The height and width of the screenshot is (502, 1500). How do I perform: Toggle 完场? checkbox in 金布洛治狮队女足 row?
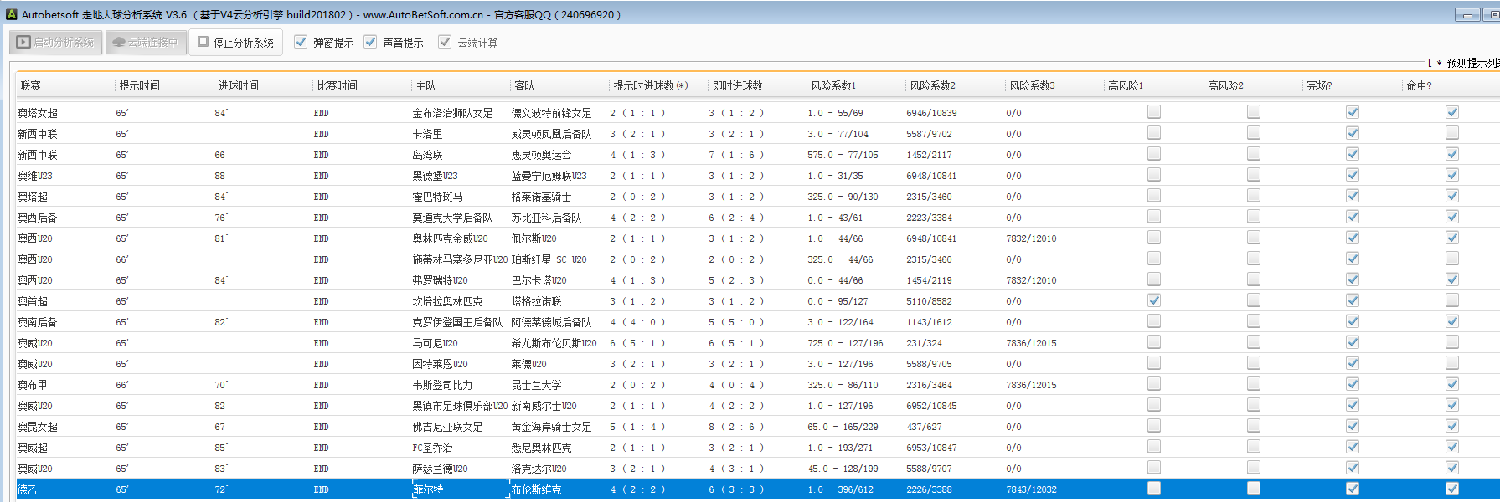point(1352,112)
